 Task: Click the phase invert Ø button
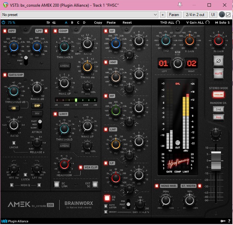coord(218,61)
